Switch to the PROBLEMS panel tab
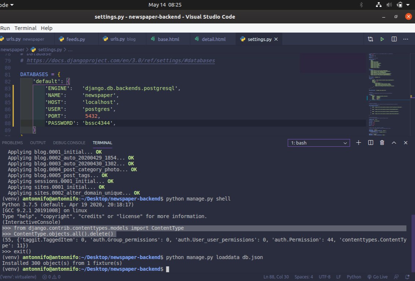This screenshot has width=415, height=281. tap(12, 143)
